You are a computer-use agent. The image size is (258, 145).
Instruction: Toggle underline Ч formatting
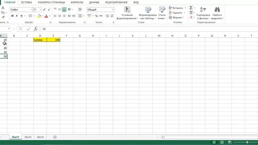[21, 16]
